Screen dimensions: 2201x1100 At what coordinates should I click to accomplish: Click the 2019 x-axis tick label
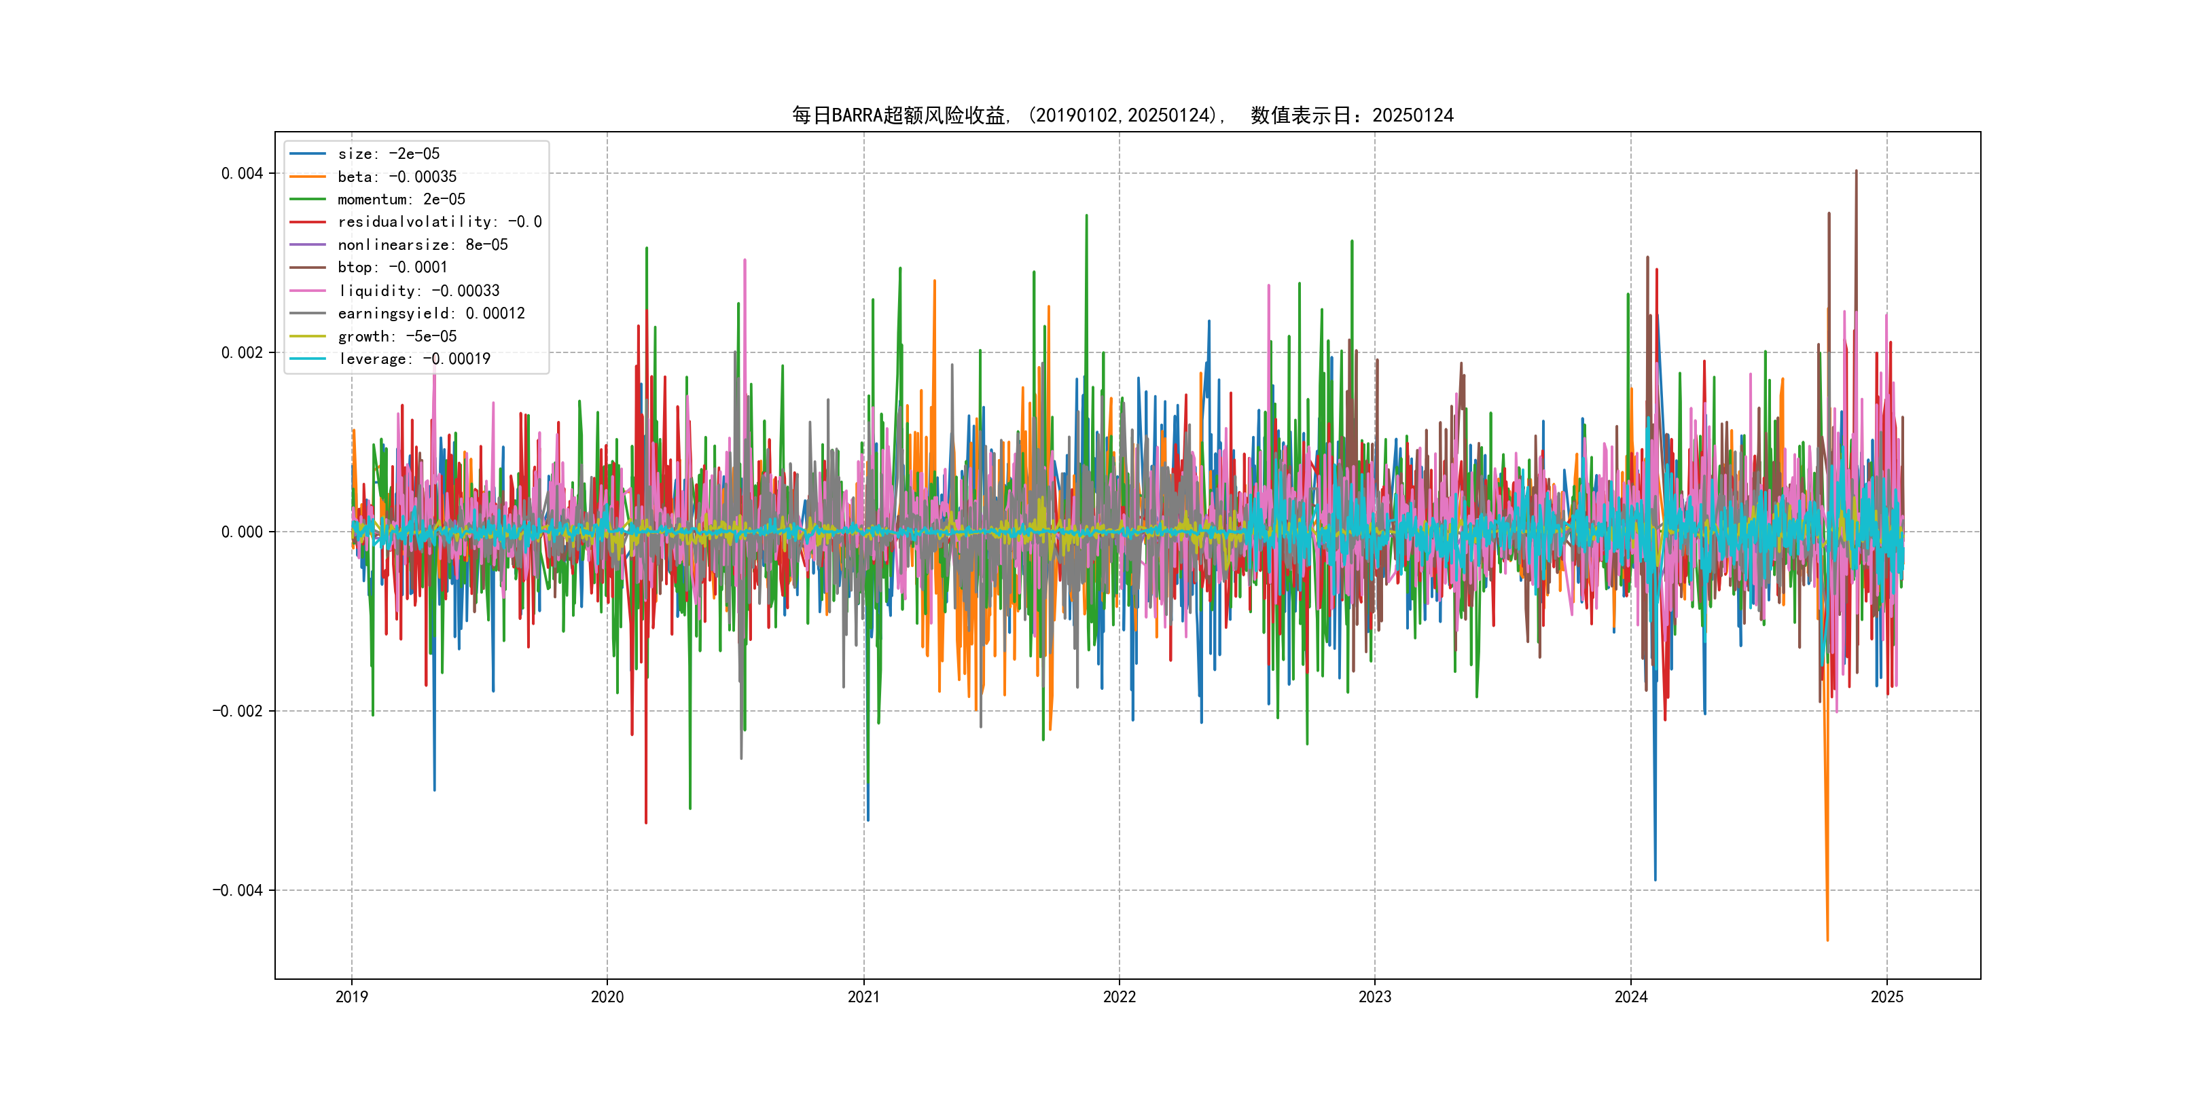[x=351, y=997]
